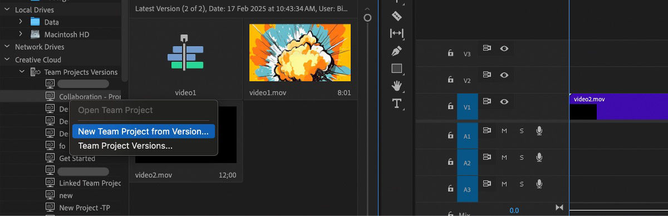Collapse the Network Drives section
The image size is (668, 216).
click(7, 47)
